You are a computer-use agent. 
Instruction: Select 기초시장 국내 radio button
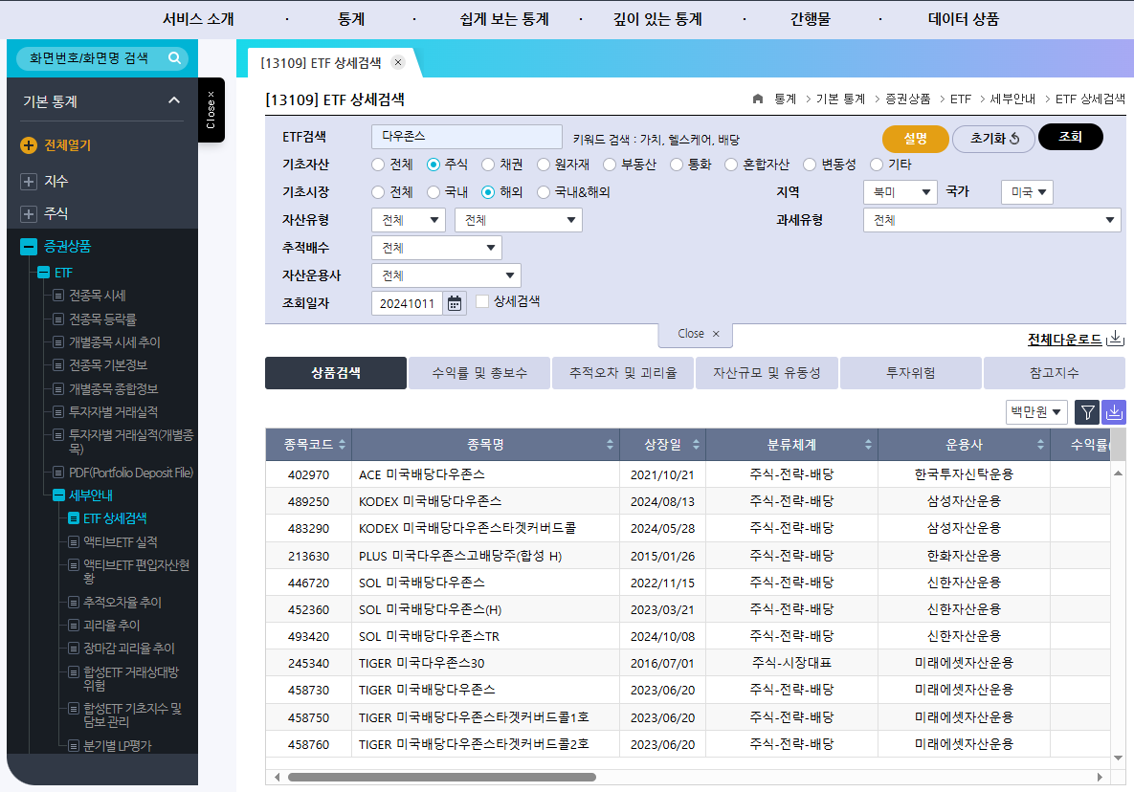[434, 192]
